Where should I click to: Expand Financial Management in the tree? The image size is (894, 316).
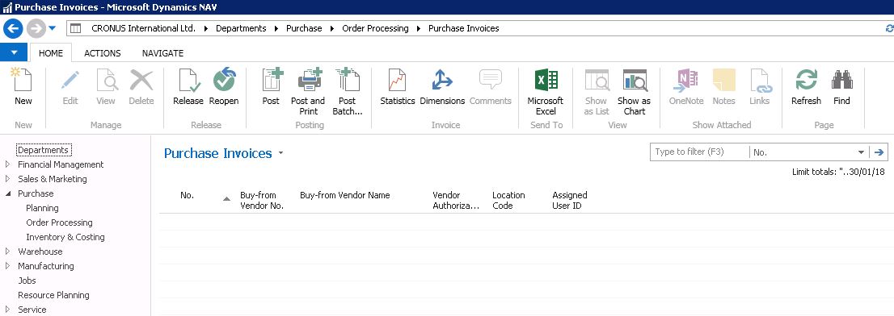(7, 164)
